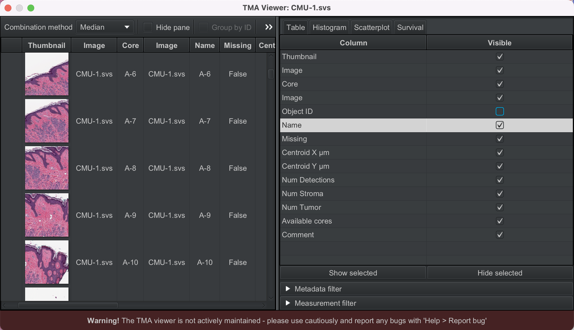The width and height of the screenshot is (574, 330).
Task: Disable the Comment column visibility
Action: tap(500, 235)
